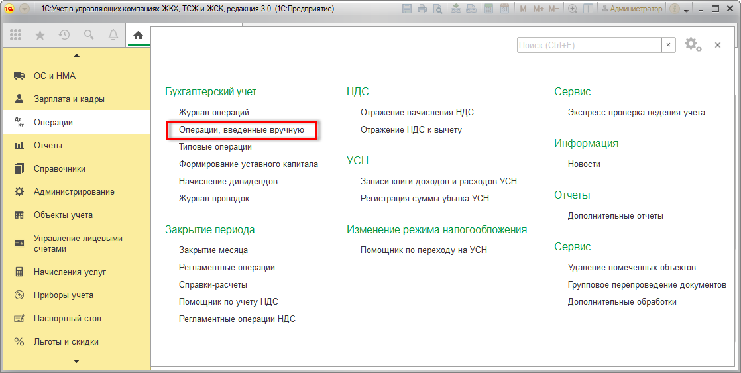Open menu settings gear icon

pos(693,45)
